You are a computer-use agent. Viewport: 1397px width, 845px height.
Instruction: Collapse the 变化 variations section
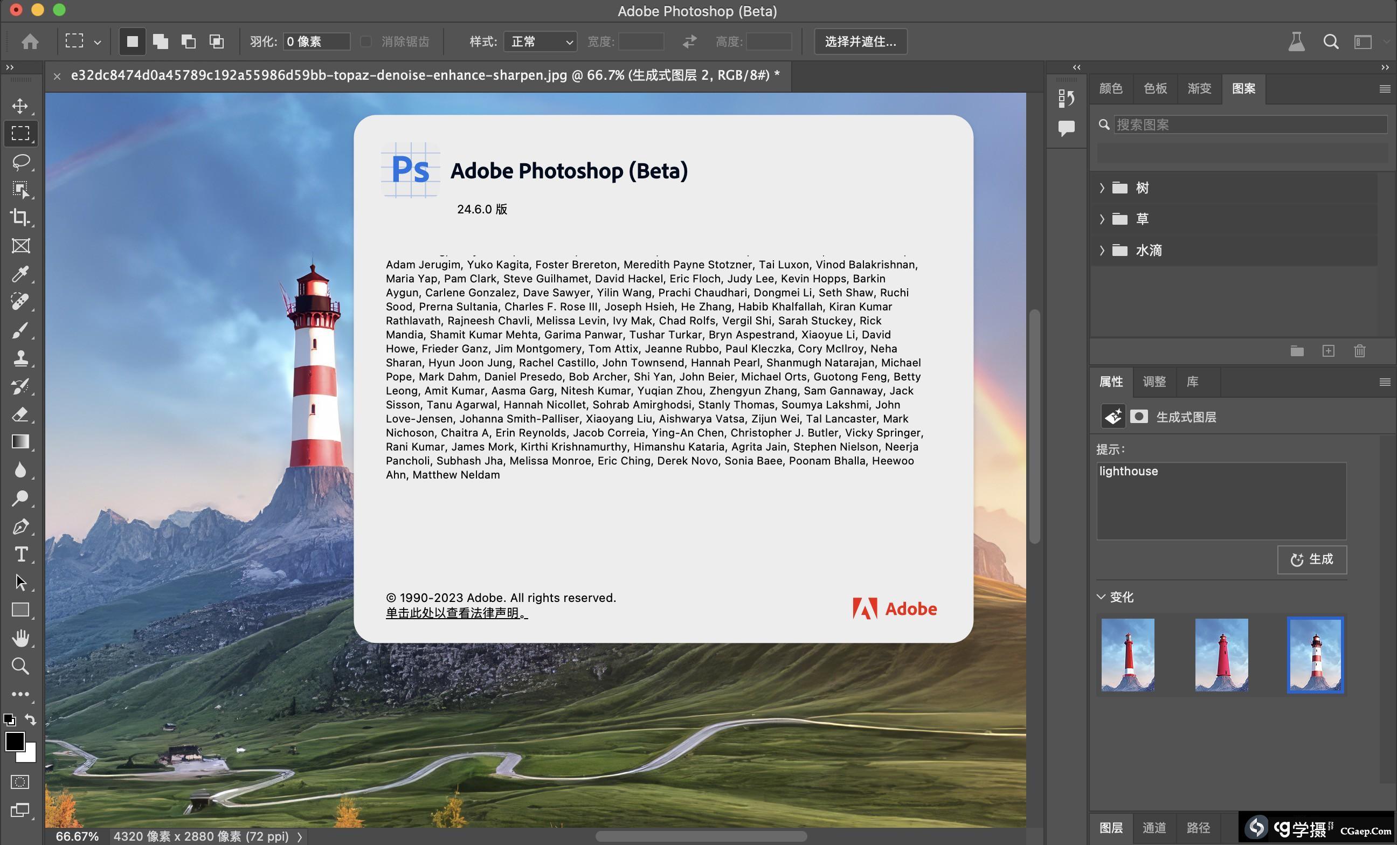tap(1101, 597)
